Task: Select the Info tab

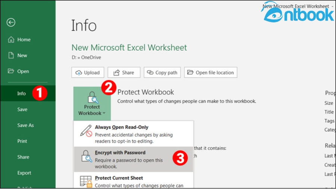Action: click(28, 93)
